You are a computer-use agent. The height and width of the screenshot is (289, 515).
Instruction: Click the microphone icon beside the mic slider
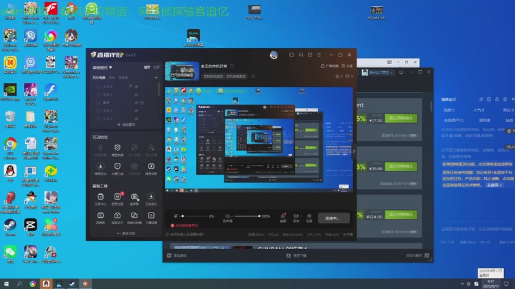coord(176,216)
